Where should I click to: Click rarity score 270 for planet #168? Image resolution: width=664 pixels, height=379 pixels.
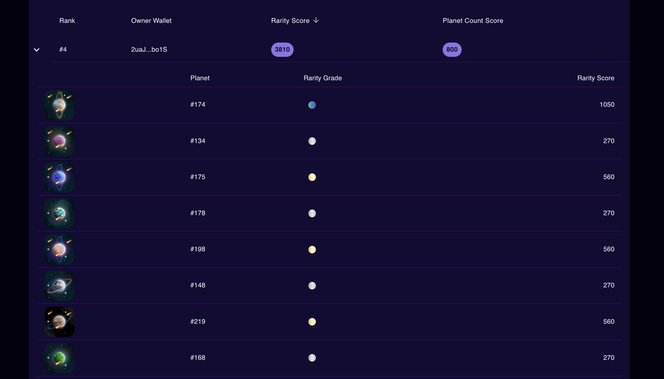(609, 357)
